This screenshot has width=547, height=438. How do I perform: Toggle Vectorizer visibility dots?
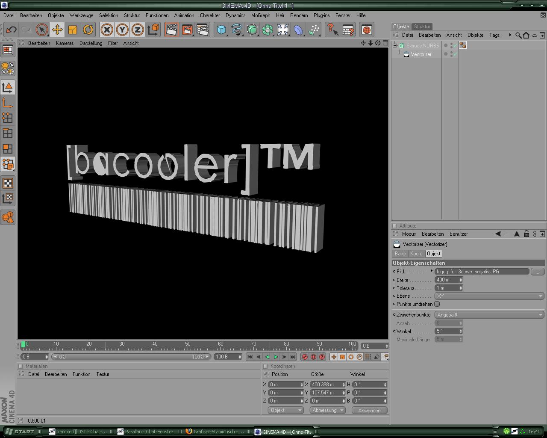click(451, 54)
